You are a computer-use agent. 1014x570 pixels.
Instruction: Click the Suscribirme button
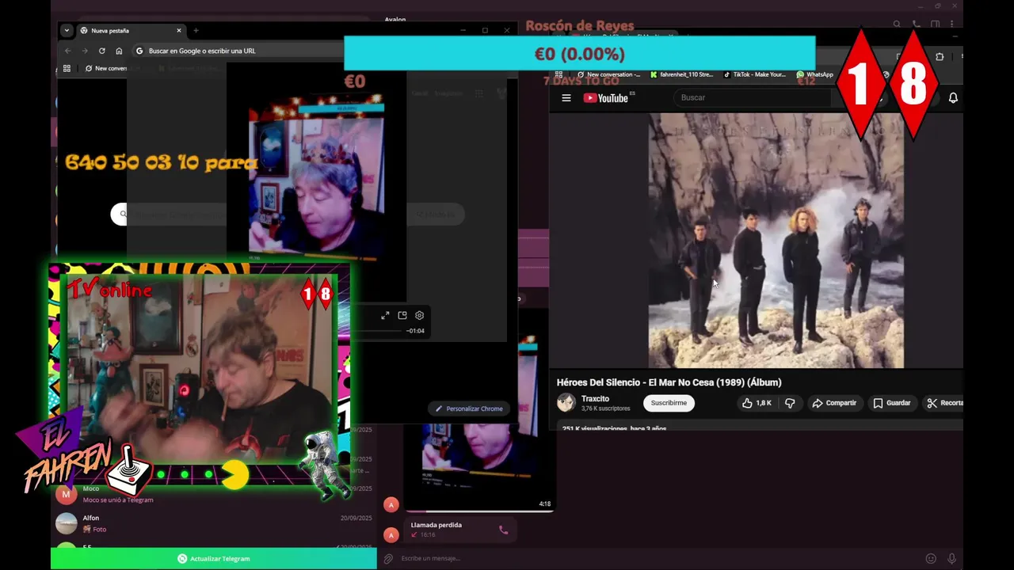pos(669,403)
